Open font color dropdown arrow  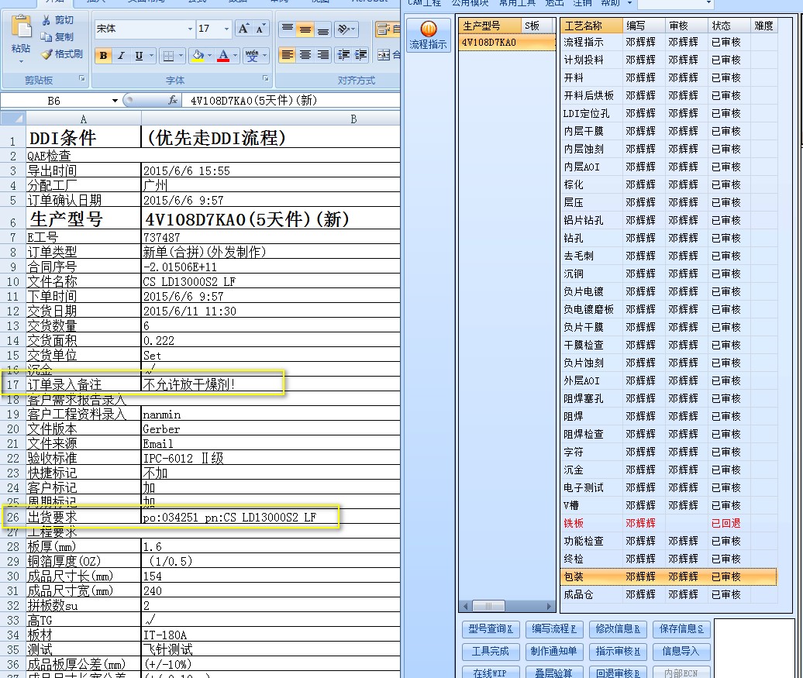coord(235,55)
